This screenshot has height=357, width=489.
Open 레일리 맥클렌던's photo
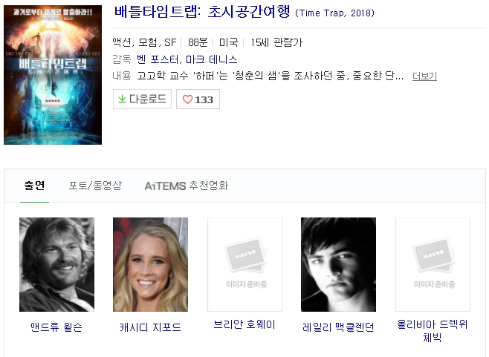pyautogui.click(x=338, y=264)
